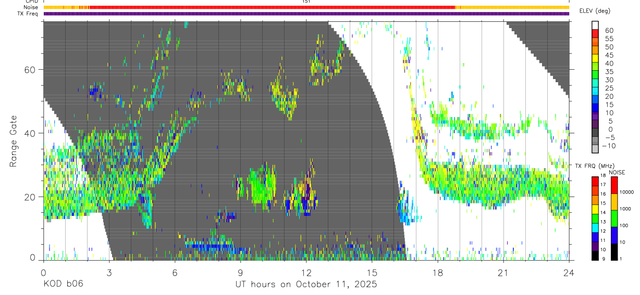This screenshot has width=640, height=295.
Task: Click the '0' tick on the UT hours axis
Action: [43, 272]
